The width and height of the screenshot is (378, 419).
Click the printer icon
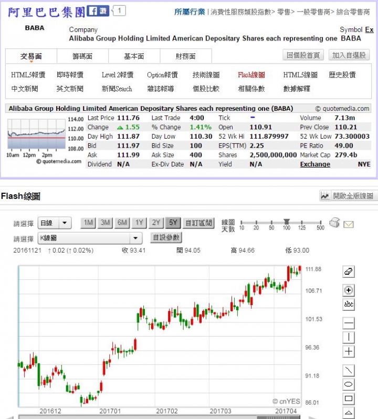334,223
